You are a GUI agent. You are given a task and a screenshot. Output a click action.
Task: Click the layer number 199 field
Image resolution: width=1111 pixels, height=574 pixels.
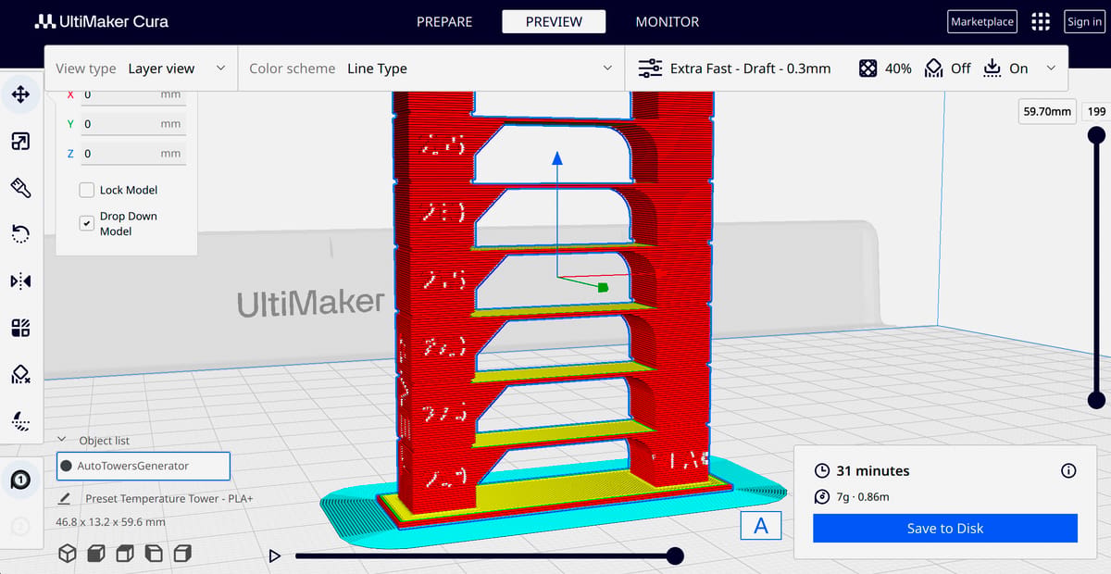[x=1096, y=111]
